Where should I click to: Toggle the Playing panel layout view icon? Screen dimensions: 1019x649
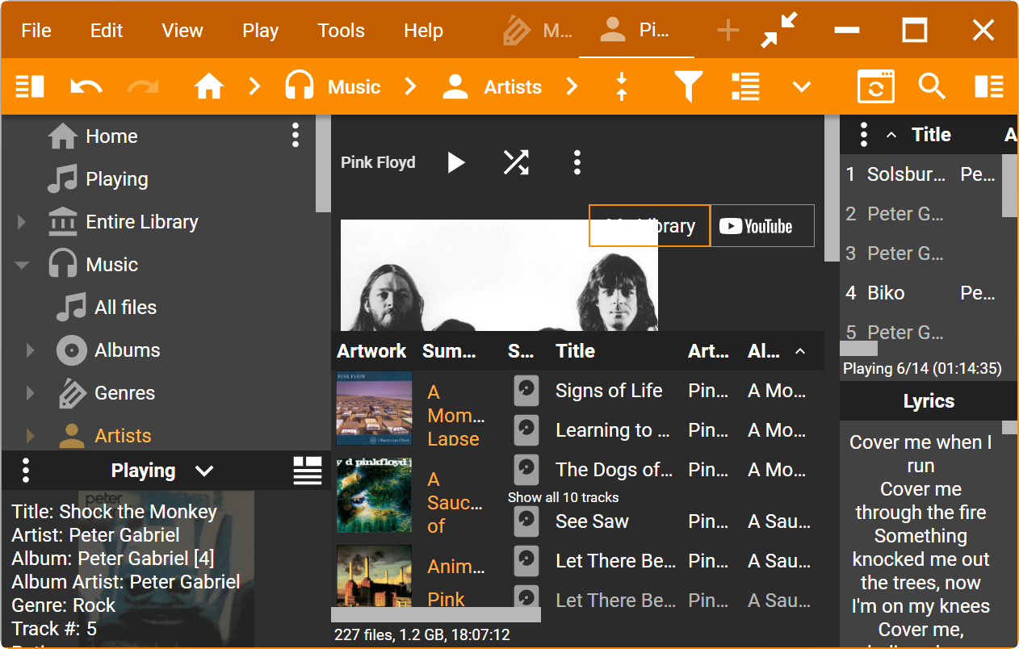pos(307,470)
